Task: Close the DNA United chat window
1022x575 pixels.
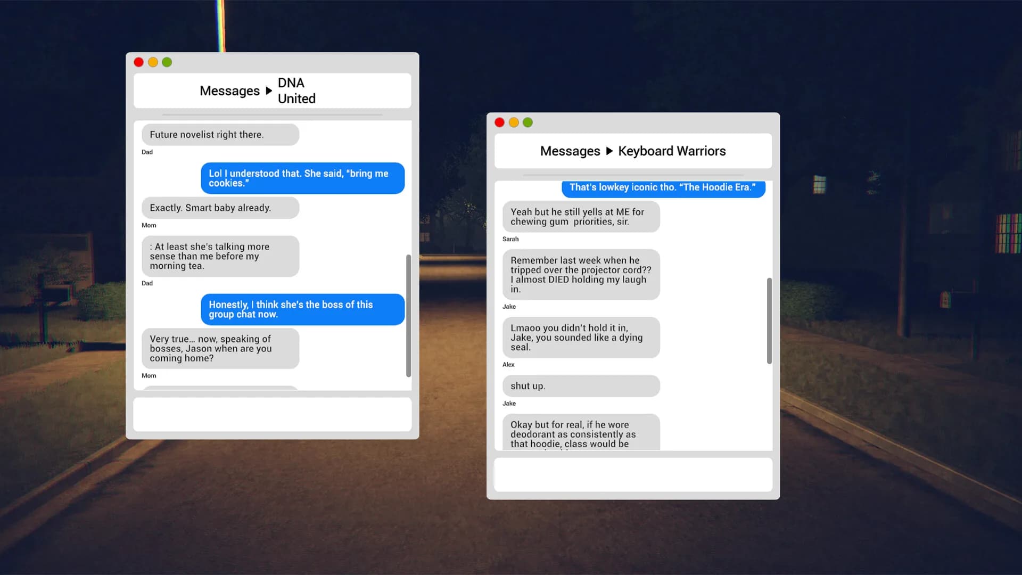Action: pos(138,62)
